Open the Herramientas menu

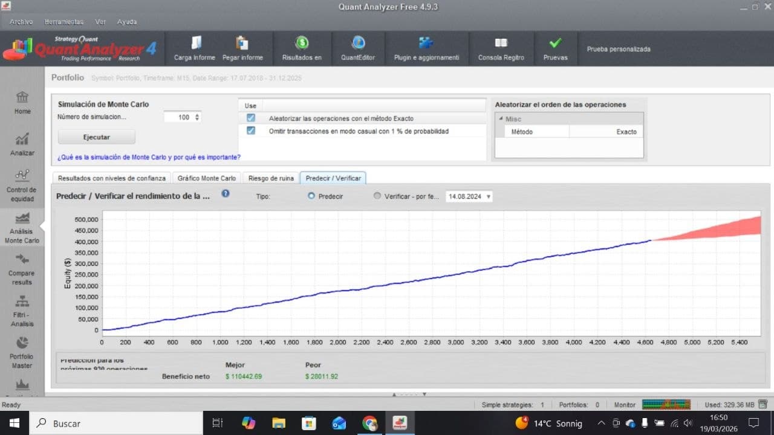64,22
